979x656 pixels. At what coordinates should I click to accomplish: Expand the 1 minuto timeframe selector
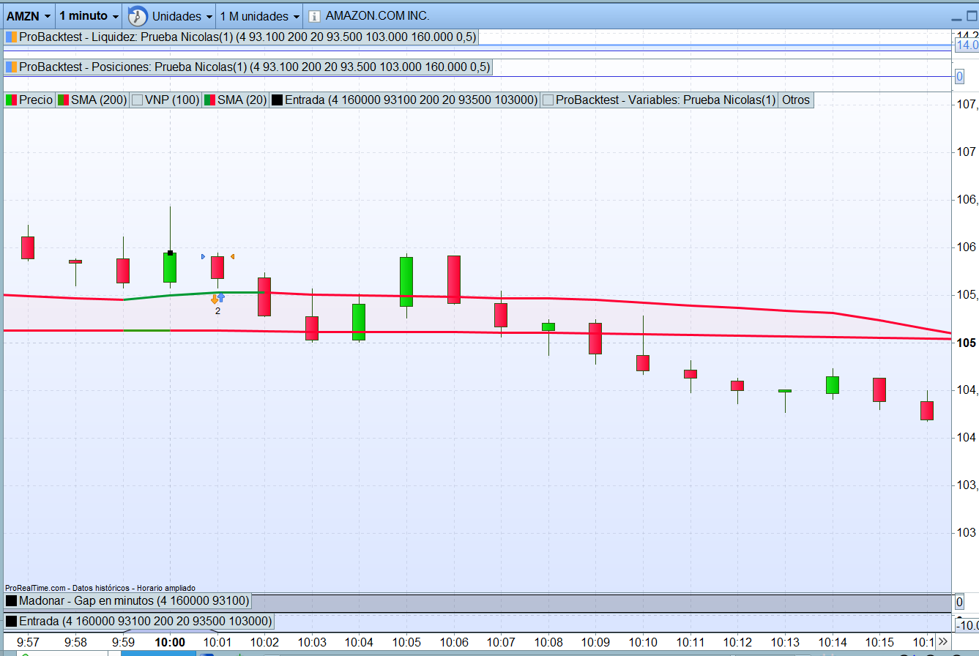click(x=89, y=16)
